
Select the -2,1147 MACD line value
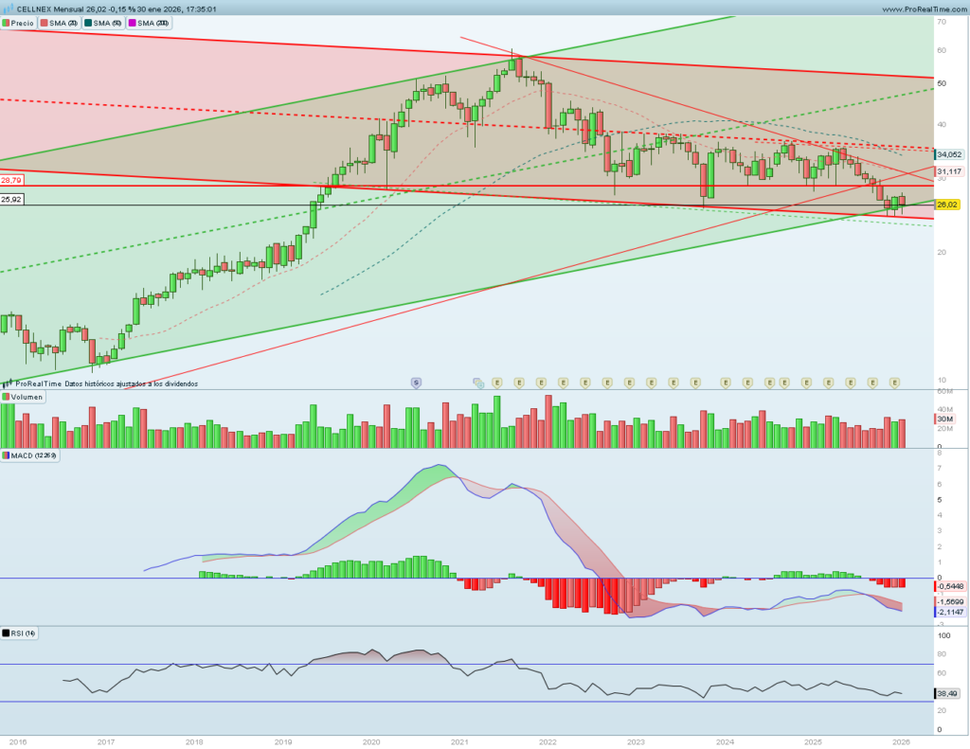point(949,613)
